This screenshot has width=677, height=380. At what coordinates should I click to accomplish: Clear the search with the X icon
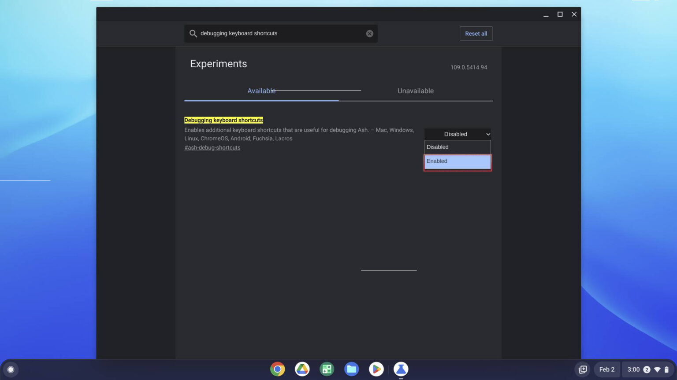(369, 33)
